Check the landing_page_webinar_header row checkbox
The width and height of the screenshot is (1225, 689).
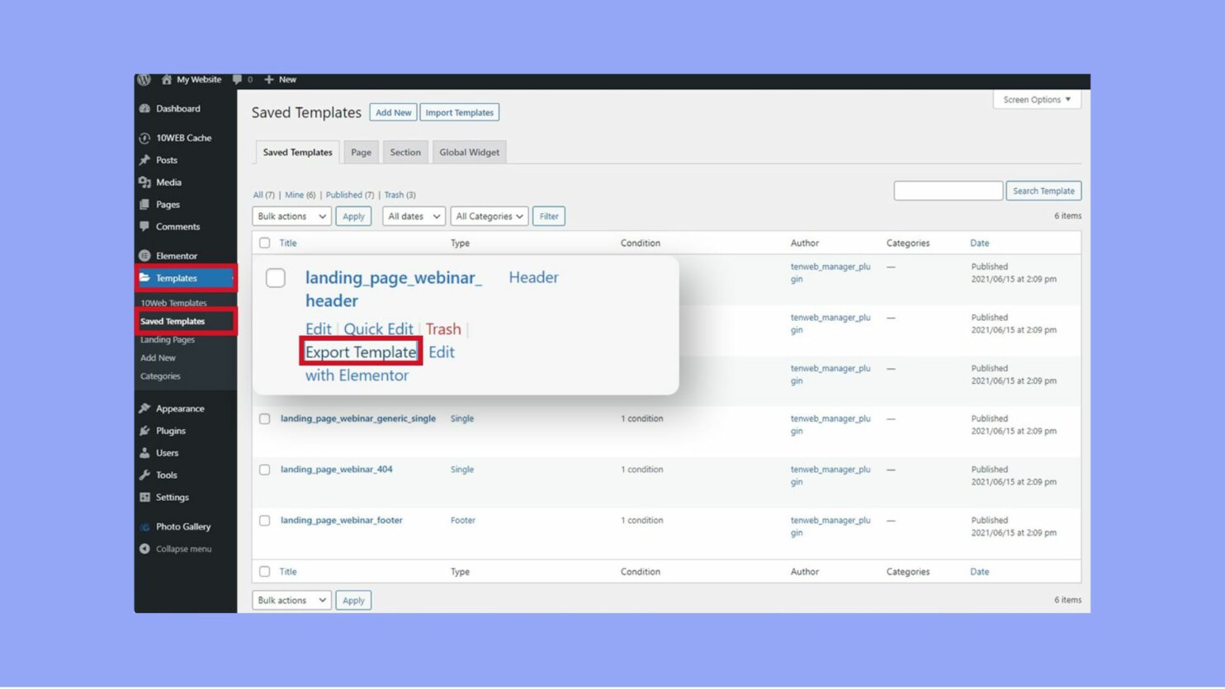click(x=275, y=278)
